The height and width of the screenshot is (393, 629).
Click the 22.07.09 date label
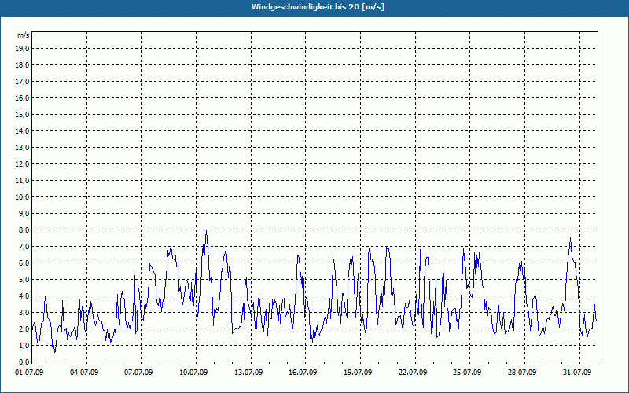point(413,373)
